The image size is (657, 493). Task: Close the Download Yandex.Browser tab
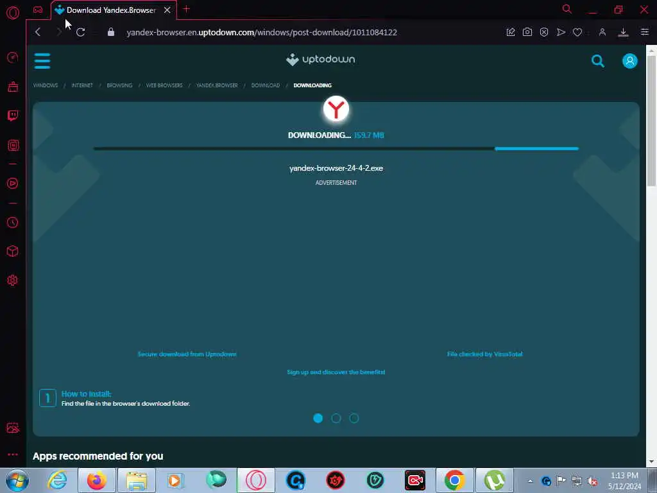167,10
